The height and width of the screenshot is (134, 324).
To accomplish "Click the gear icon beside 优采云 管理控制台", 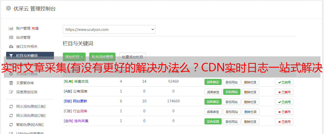I will tap(8, 8).
